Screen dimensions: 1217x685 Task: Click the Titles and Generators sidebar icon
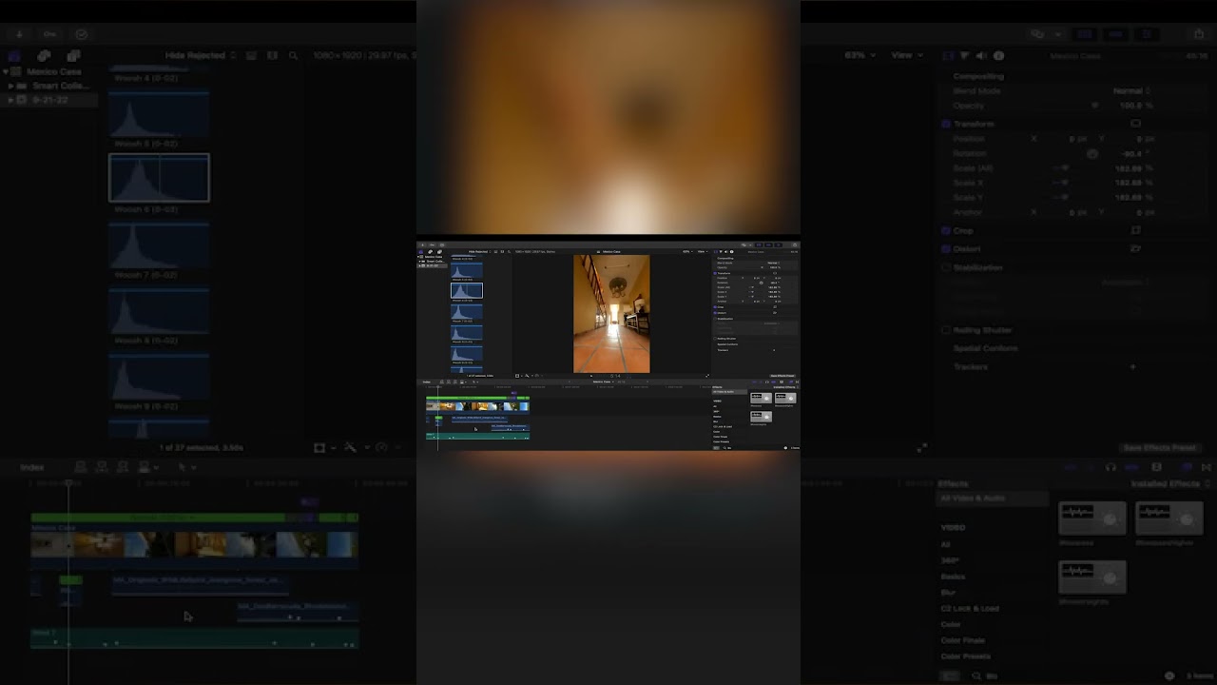(73, 56)
